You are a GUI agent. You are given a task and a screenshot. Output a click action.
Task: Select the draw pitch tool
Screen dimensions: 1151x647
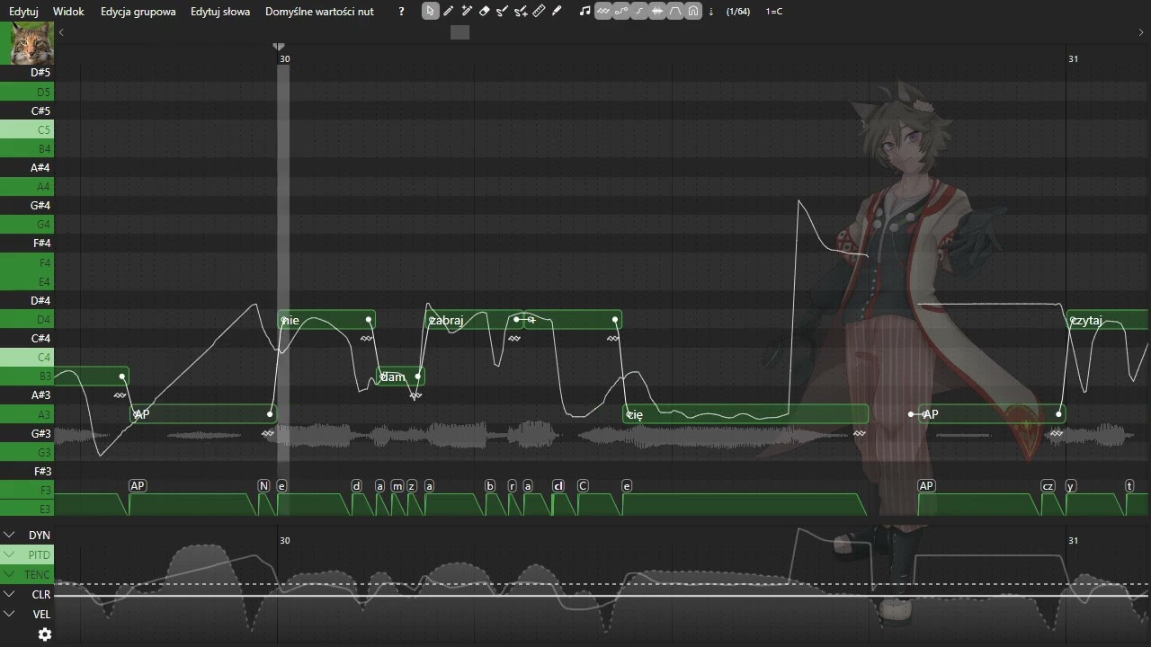tap(503, 11)
